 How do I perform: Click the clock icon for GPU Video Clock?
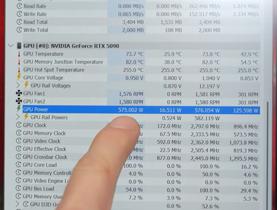(x=18, y=141)
